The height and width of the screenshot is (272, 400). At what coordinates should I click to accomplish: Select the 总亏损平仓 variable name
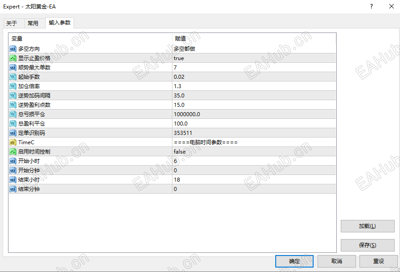point(32,114)
